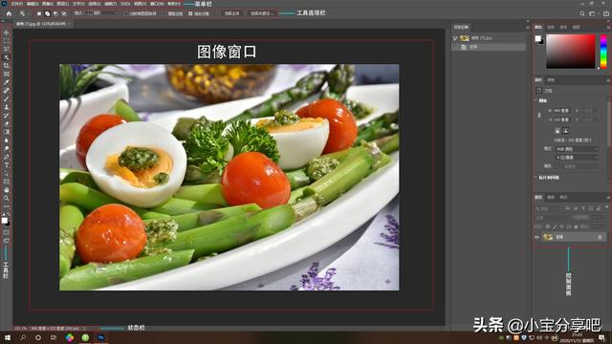This screenshot has height=344, width=612.
Task: Select the Horizontal Type tool
Action: 7,165
